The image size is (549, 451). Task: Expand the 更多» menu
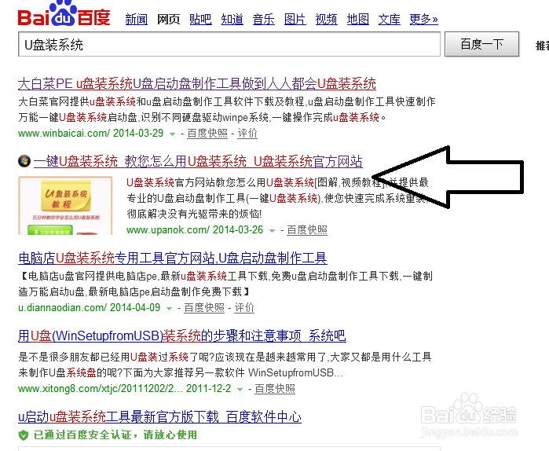point(423,20)
